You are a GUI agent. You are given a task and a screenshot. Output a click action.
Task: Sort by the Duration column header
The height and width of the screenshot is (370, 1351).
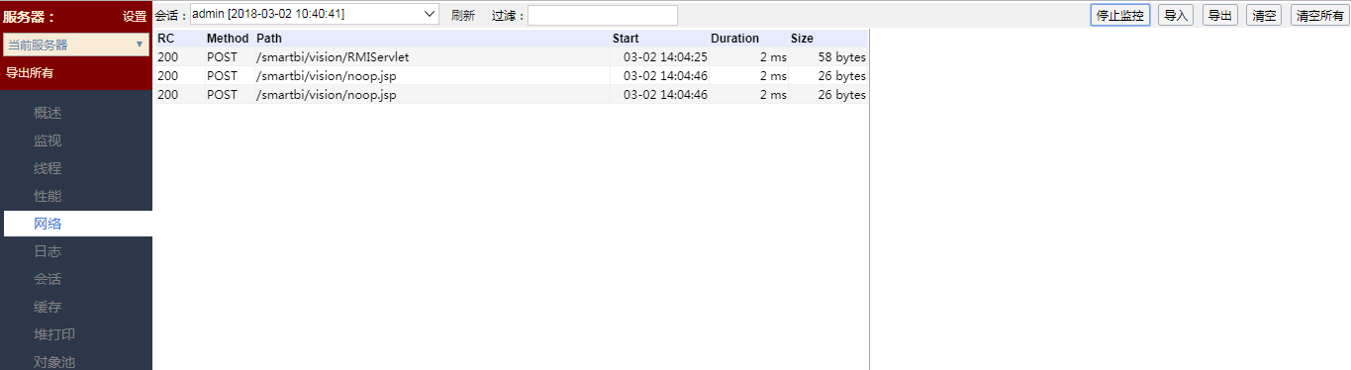(x=734, y=39)
